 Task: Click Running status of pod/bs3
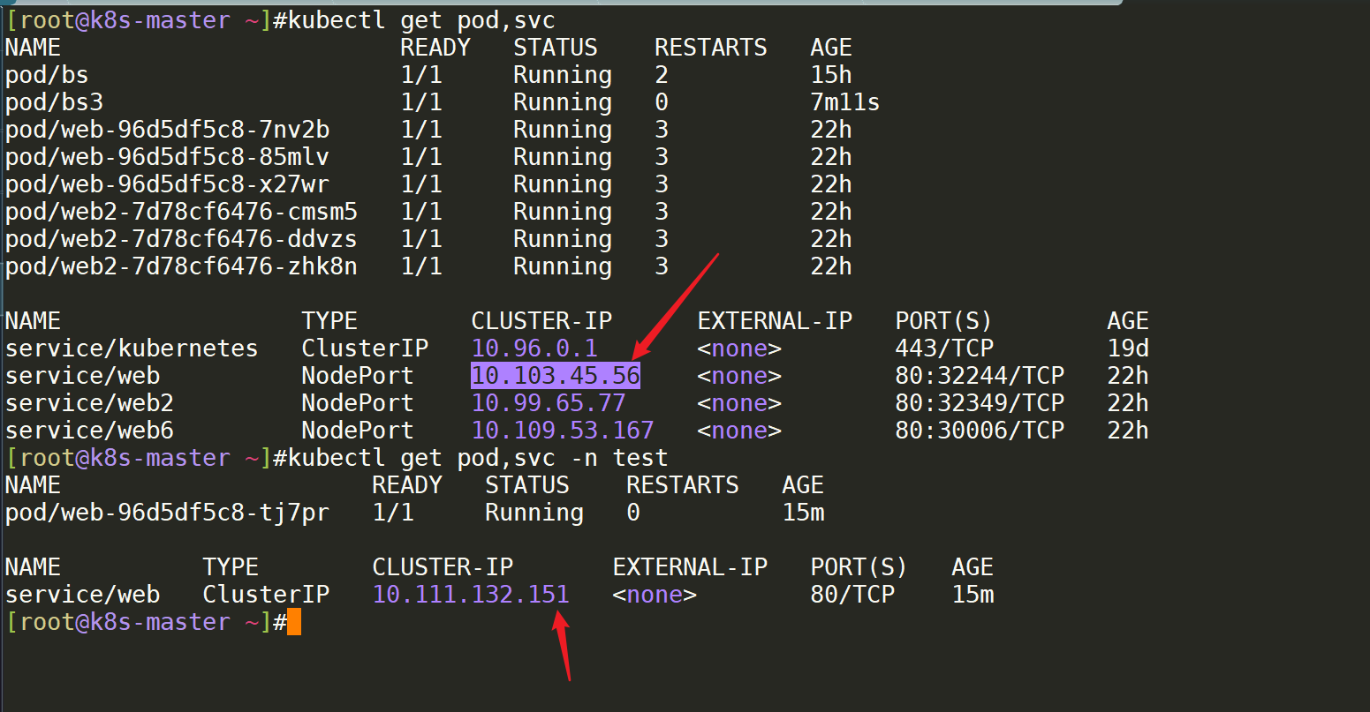pyautogui.click(x=563, y=102)
